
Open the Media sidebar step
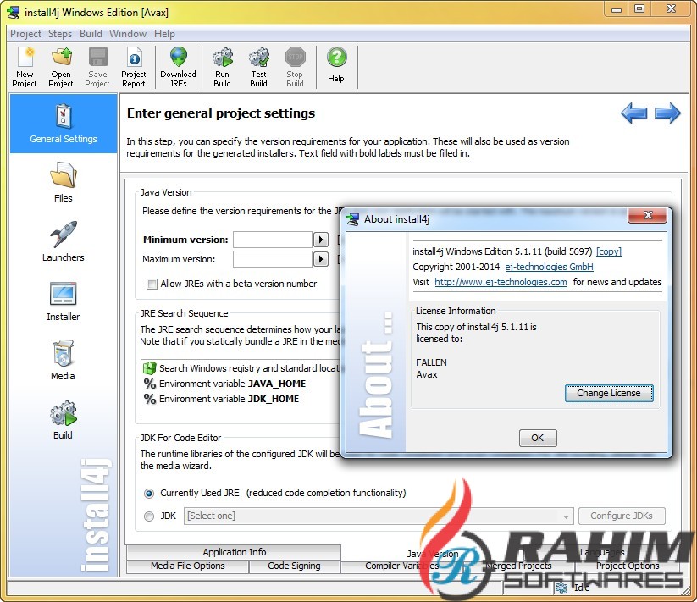pyautogui.click(x=63, y=361)
